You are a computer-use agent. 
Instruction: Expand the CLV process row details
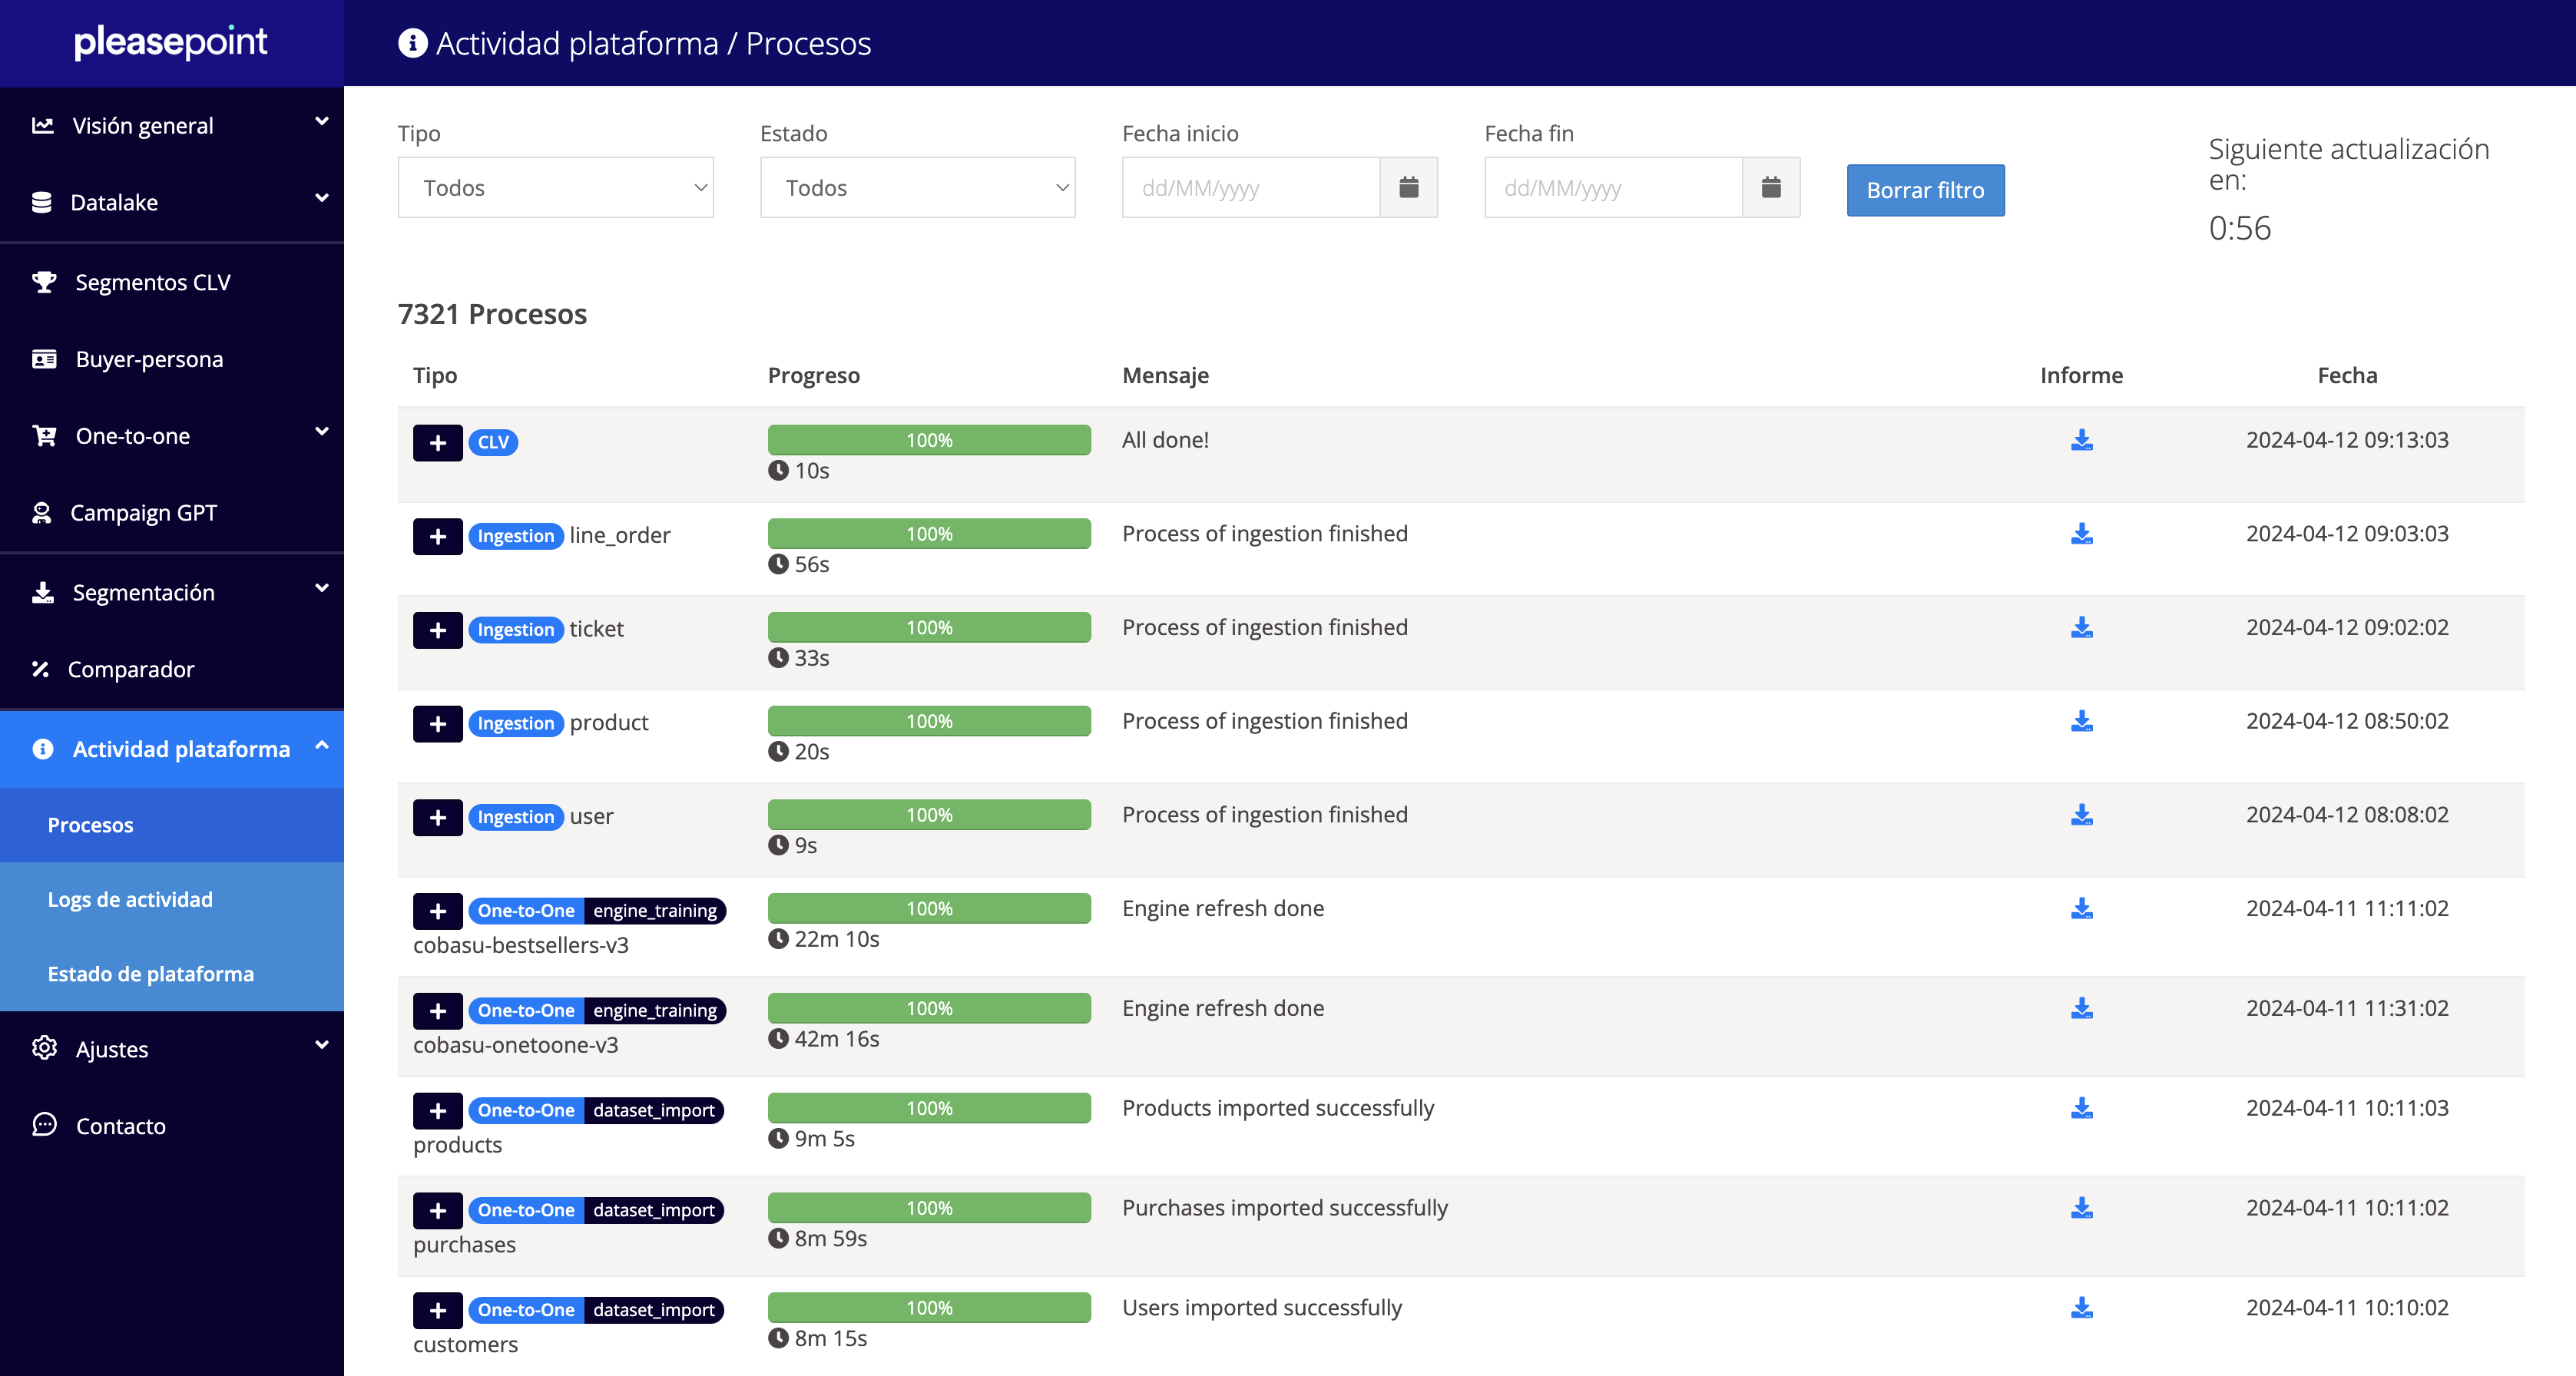pos(437,442)
